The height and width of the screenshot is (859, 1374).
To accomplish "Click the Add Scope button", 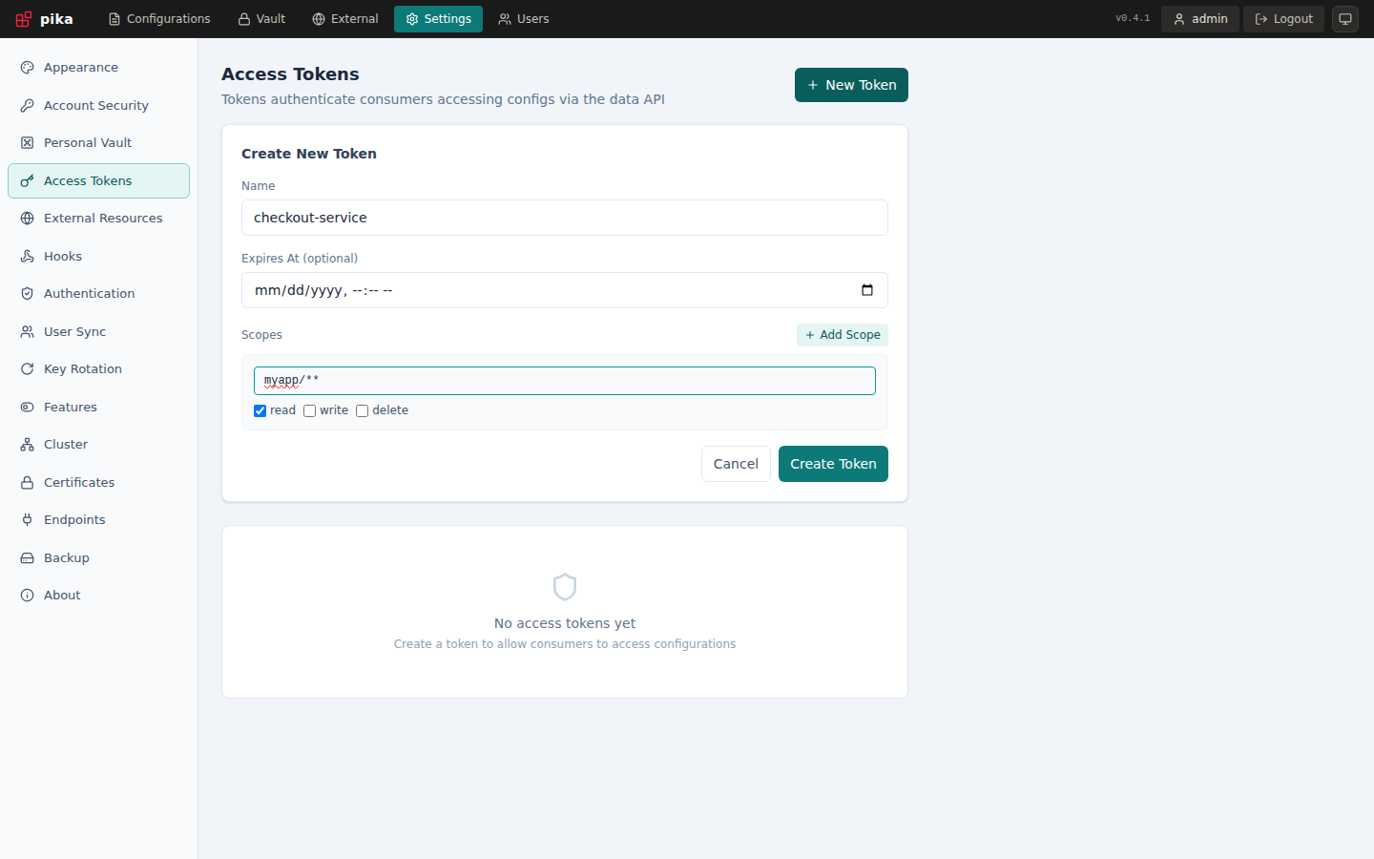I will coord(843,335).
